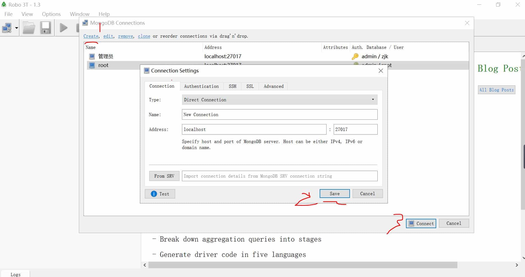The image size is (525, 277).
Task: Click the SRV connection string input field
Action: pyautogui.click(x=280, y=176)
